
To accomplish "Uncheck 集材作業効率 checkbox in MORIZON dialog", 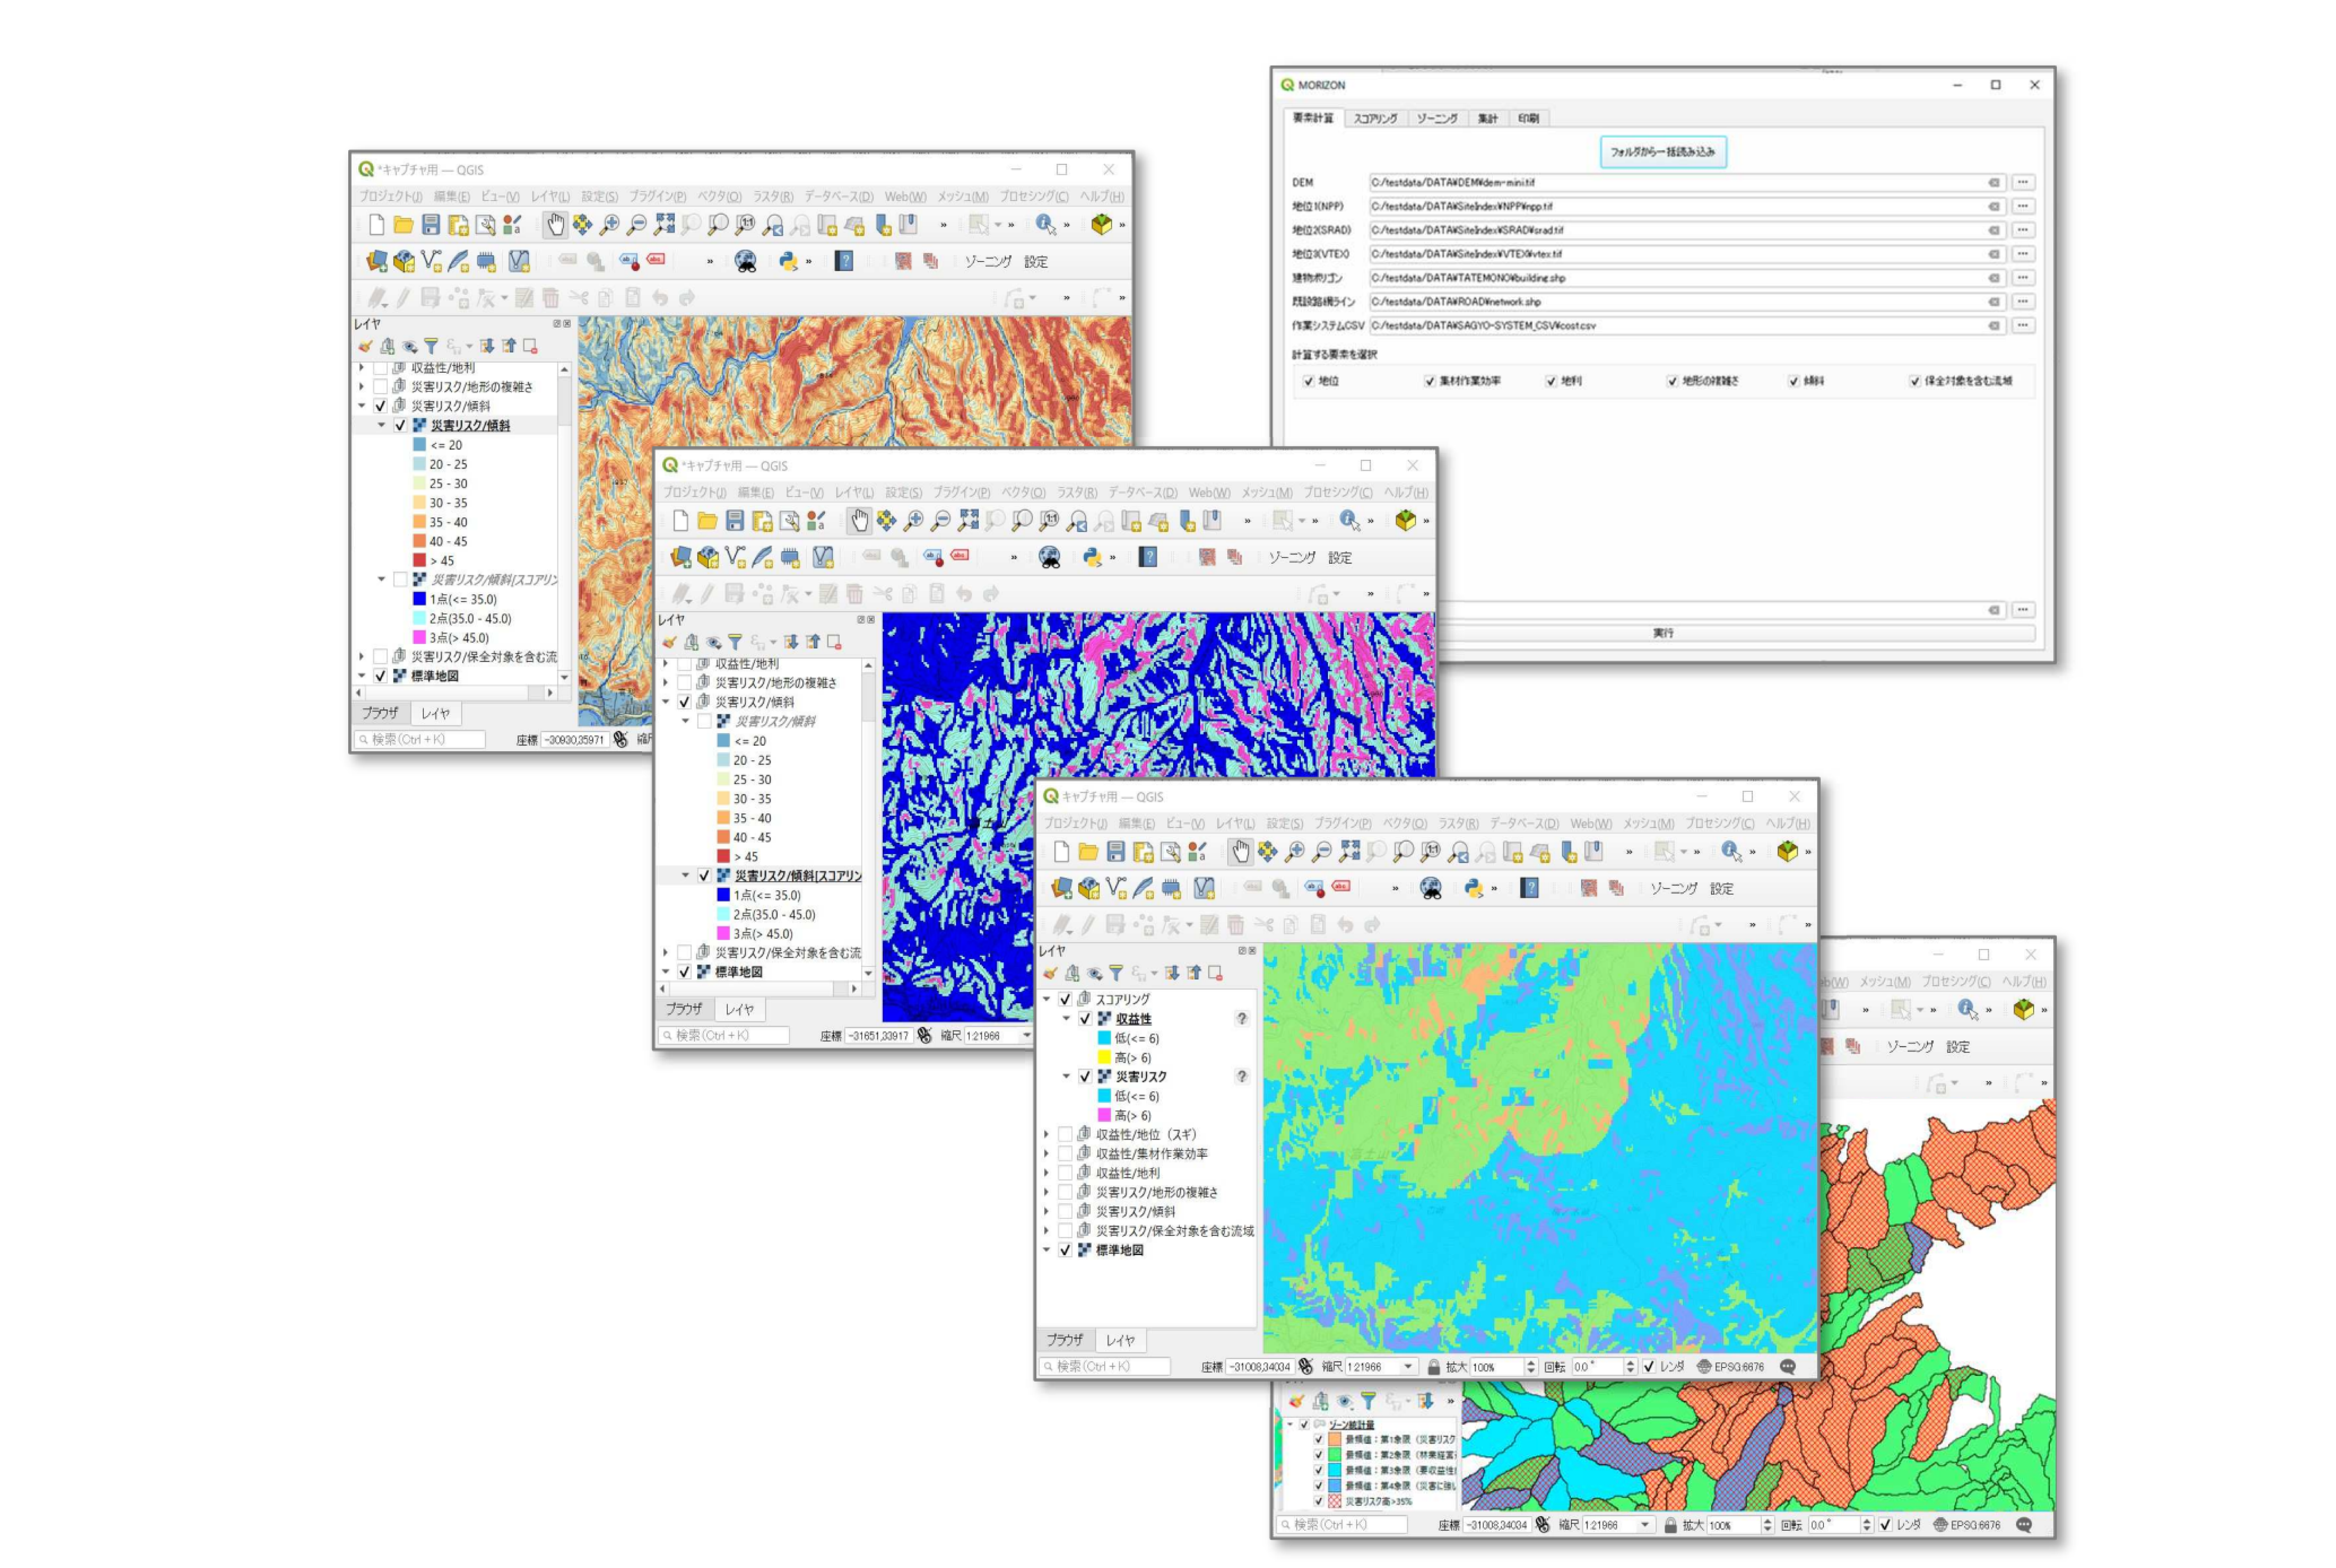I will [1430, 381].
